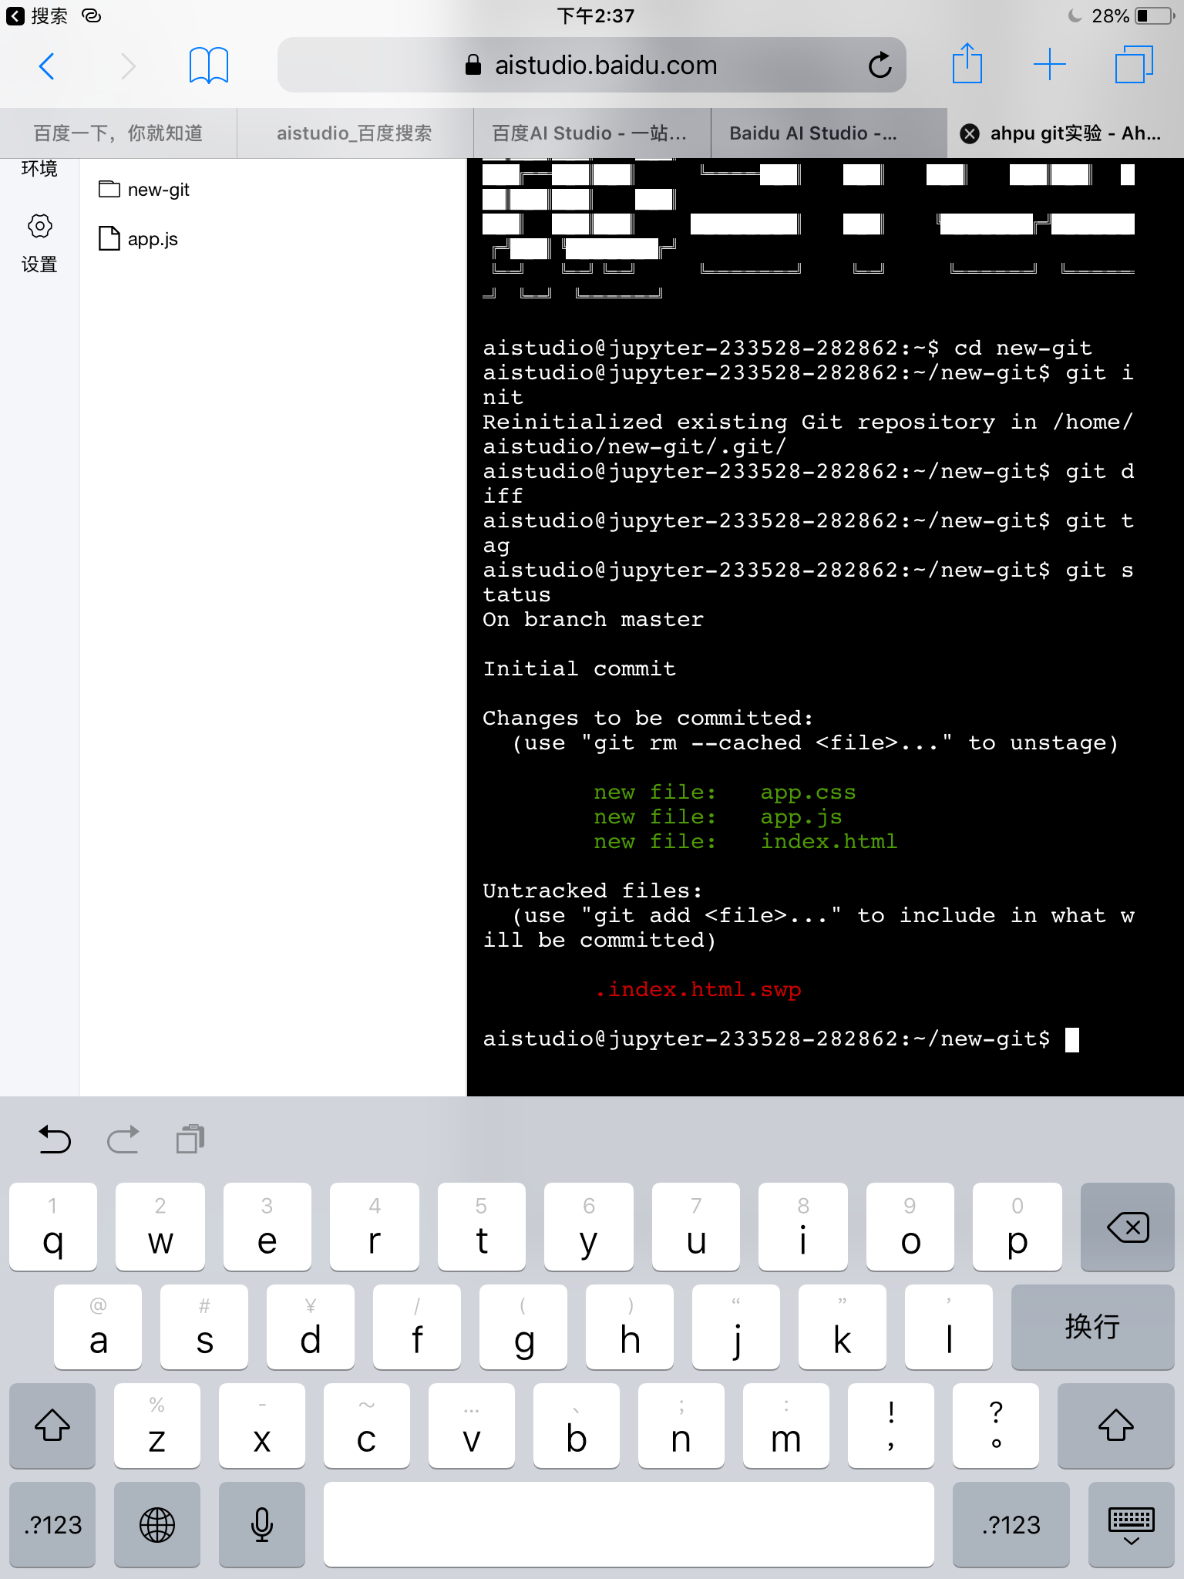Select the 'Initial commit' line

579,669
